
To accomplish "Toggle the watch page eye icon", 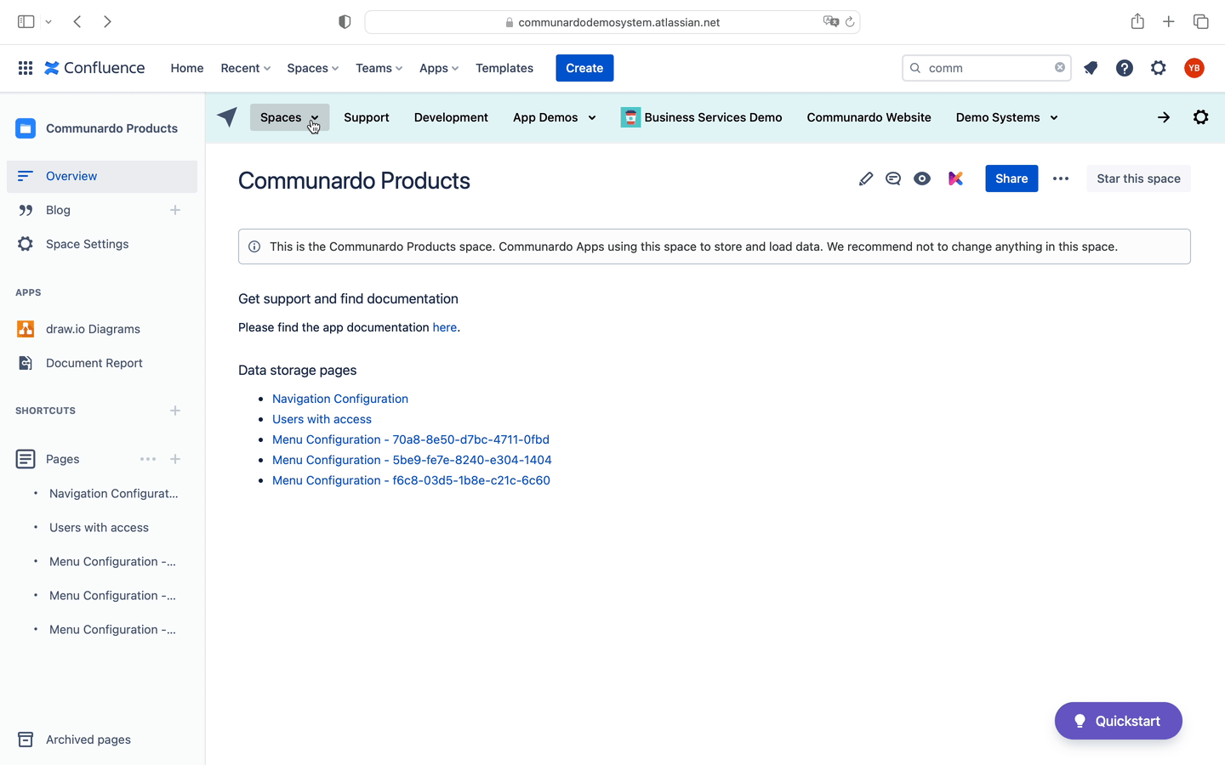I will click(922, 178).
